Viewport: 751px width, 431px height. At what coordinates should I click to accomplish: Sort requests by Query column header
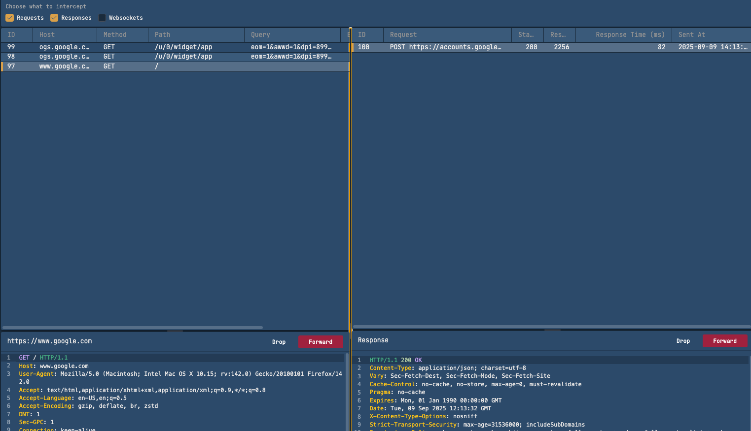coord(292,35)
